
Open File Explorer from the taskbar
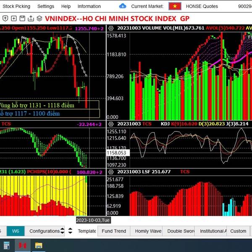click(39, 245)
